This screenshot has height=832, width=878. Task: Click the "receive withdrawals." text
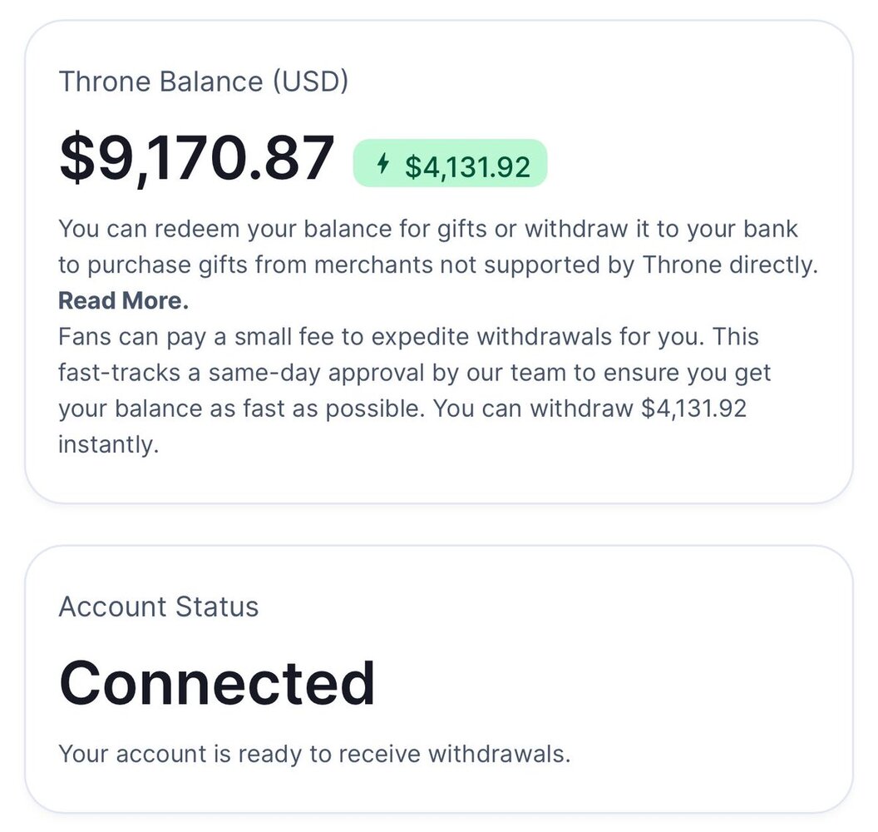[469, 755]
